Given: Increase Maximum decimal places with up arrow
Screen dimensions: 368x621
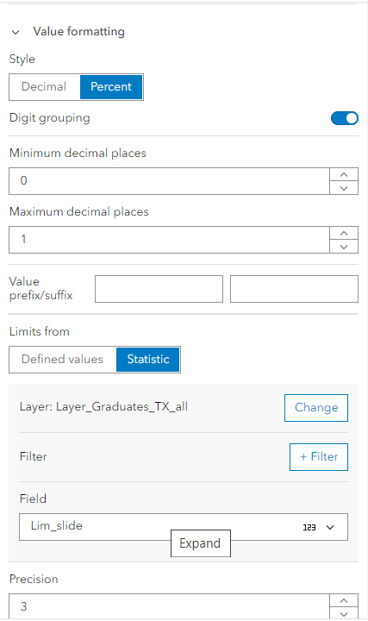Looking at the screenshot, I should point(344,233).
